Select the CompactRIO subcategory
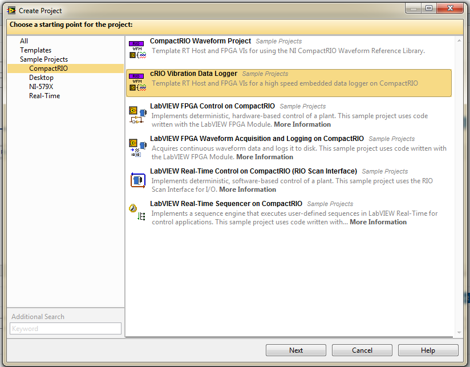 click(66, 68)
